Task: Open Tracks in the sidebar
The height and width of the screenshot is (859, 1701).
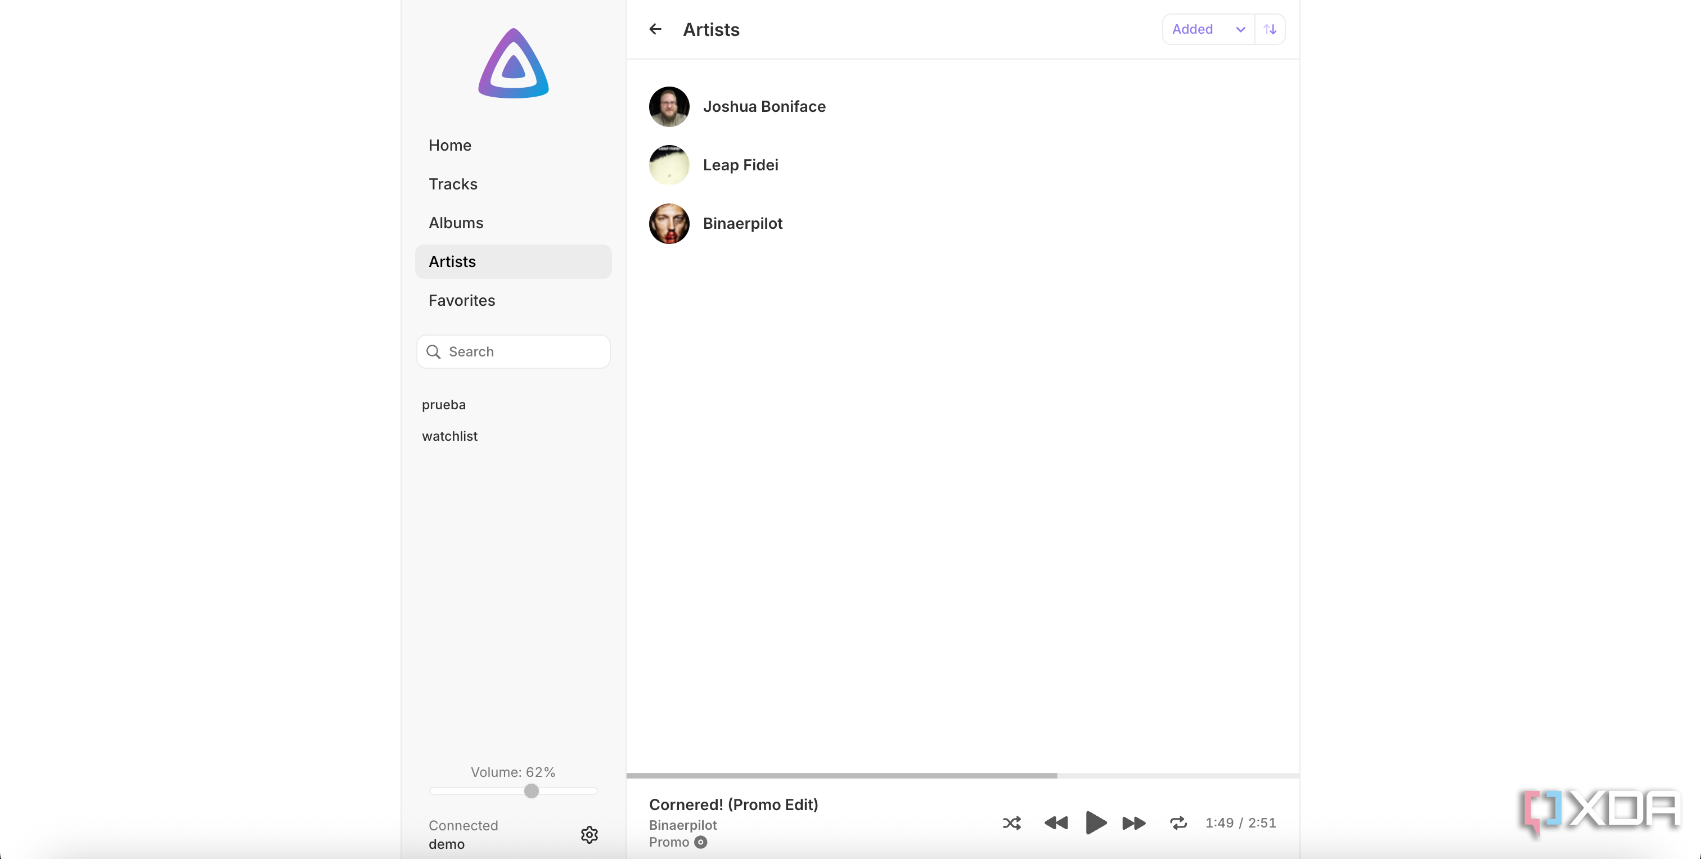Action: coord(513,184)
